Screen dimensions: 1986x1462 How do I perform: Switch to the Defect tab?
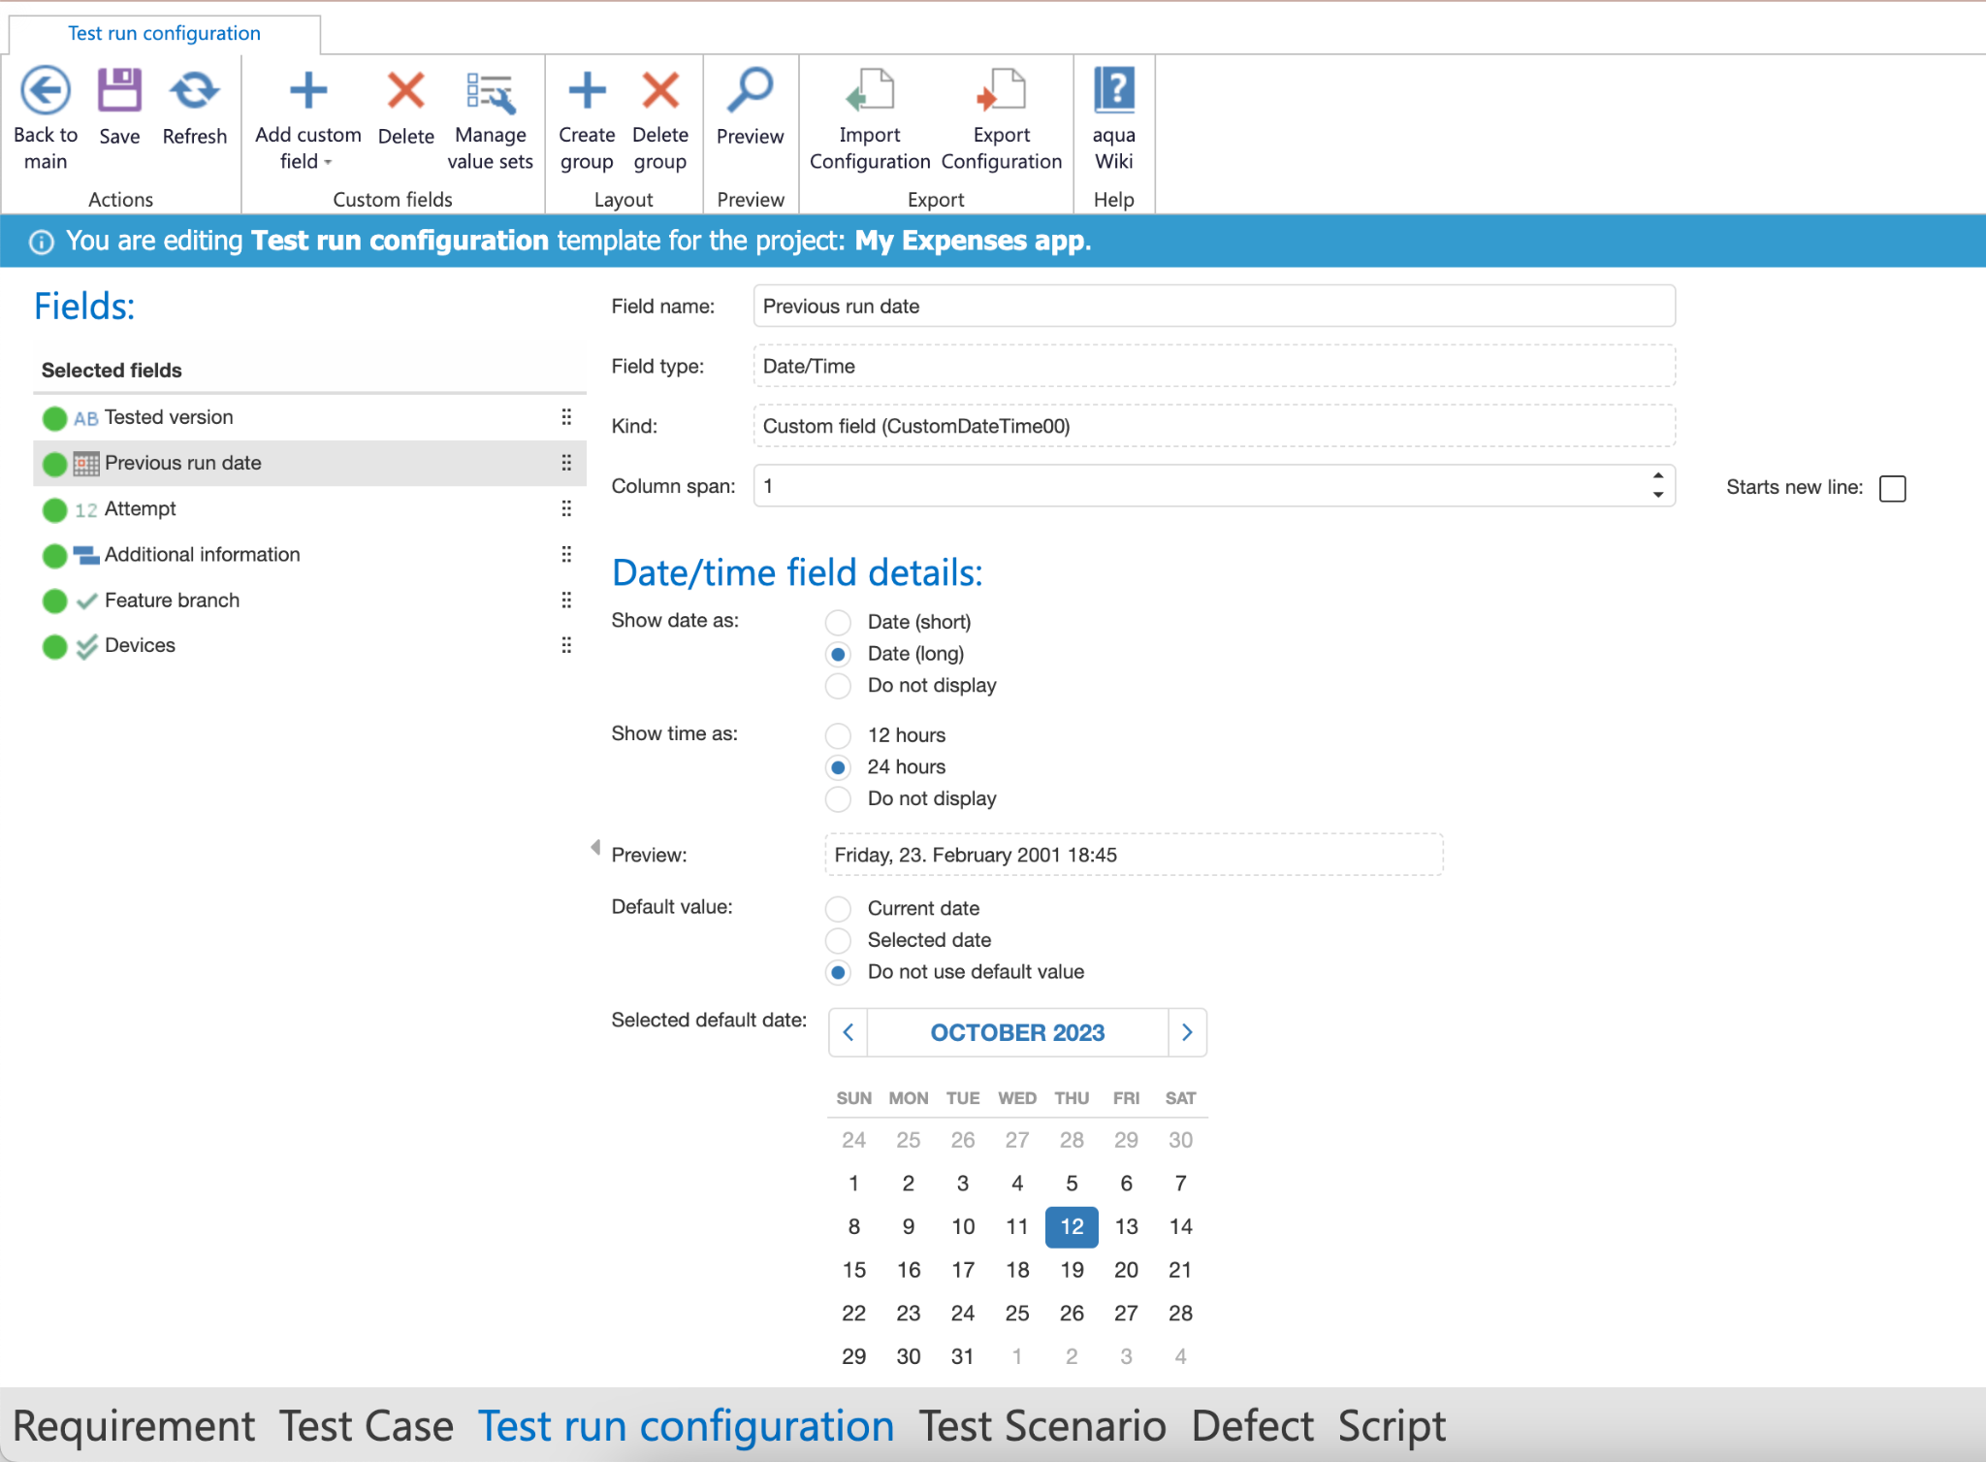pyautogui.click(x=1252, y=1426)
